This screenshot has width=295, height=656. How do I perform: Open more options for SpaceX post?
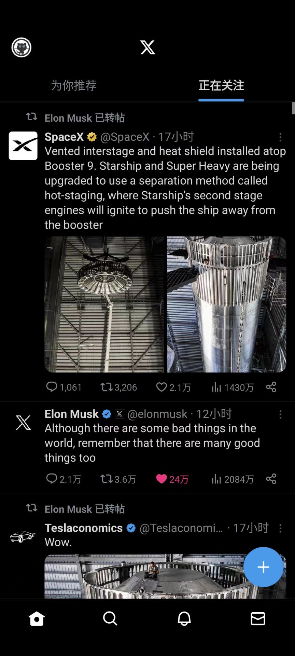click(280, 137)
